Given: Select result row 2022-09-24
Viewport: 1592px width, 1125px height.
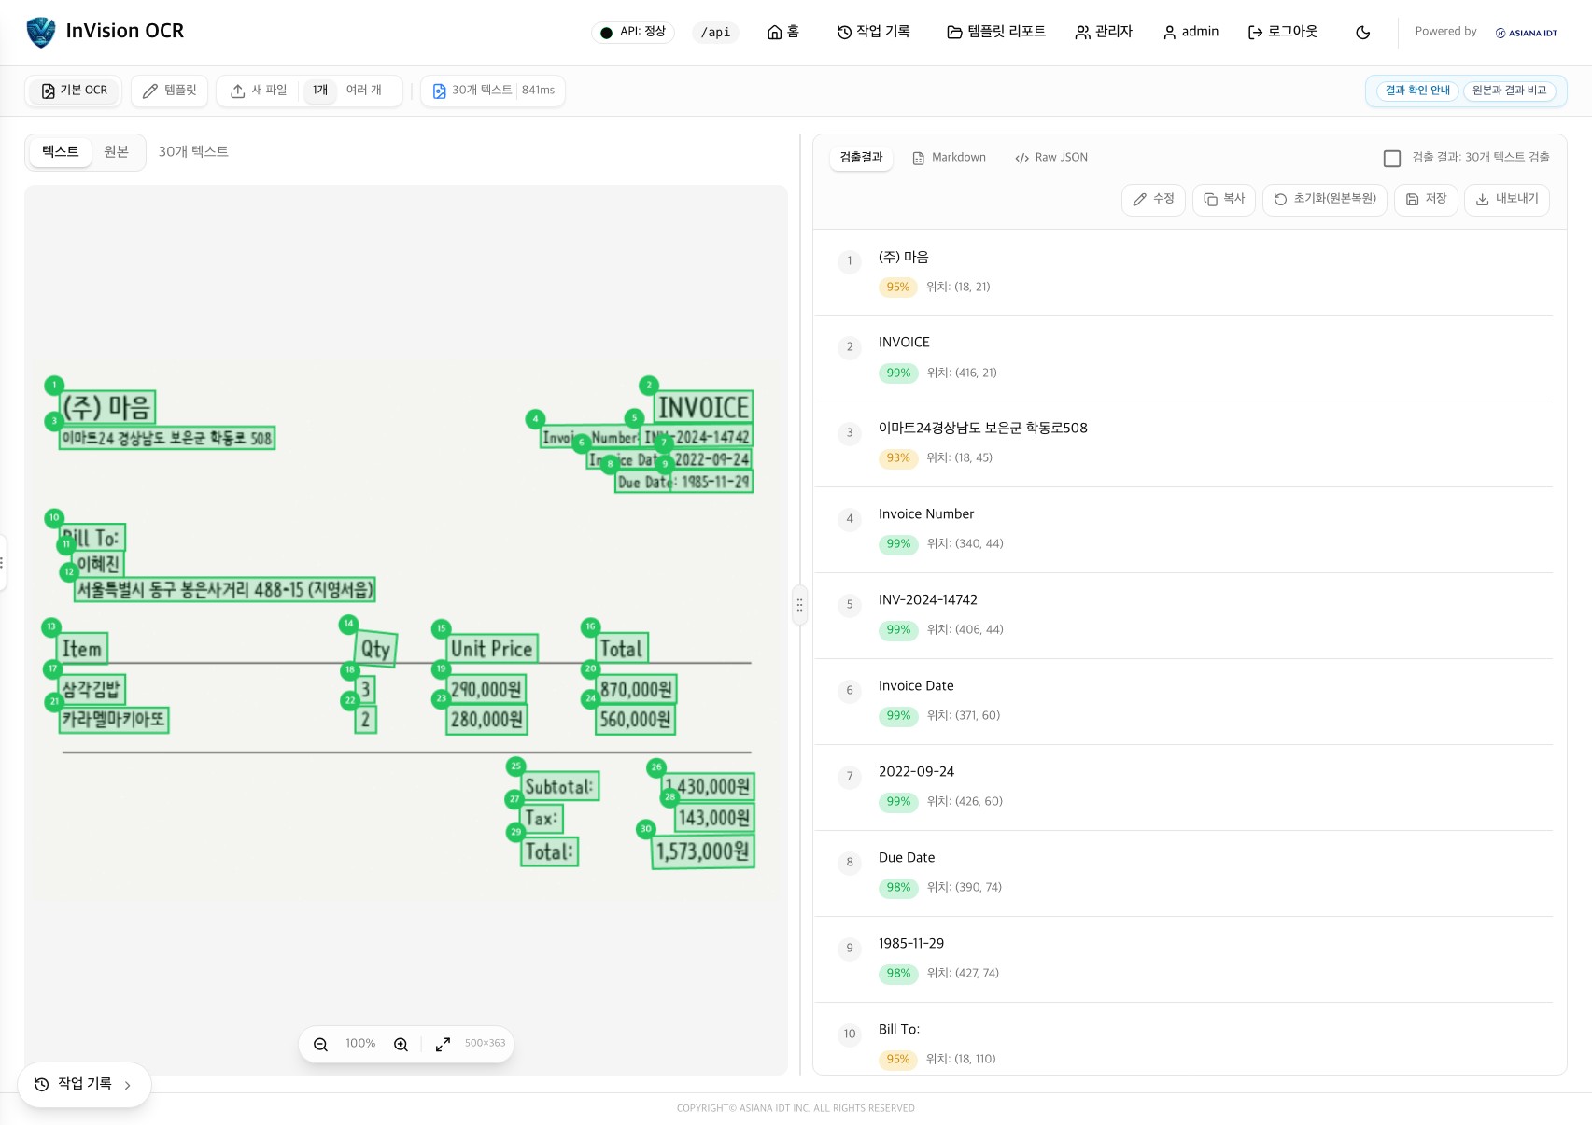Looking at the screenshot, I should 1183,787.
